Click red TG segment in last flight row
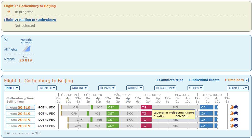 [146, 126]
